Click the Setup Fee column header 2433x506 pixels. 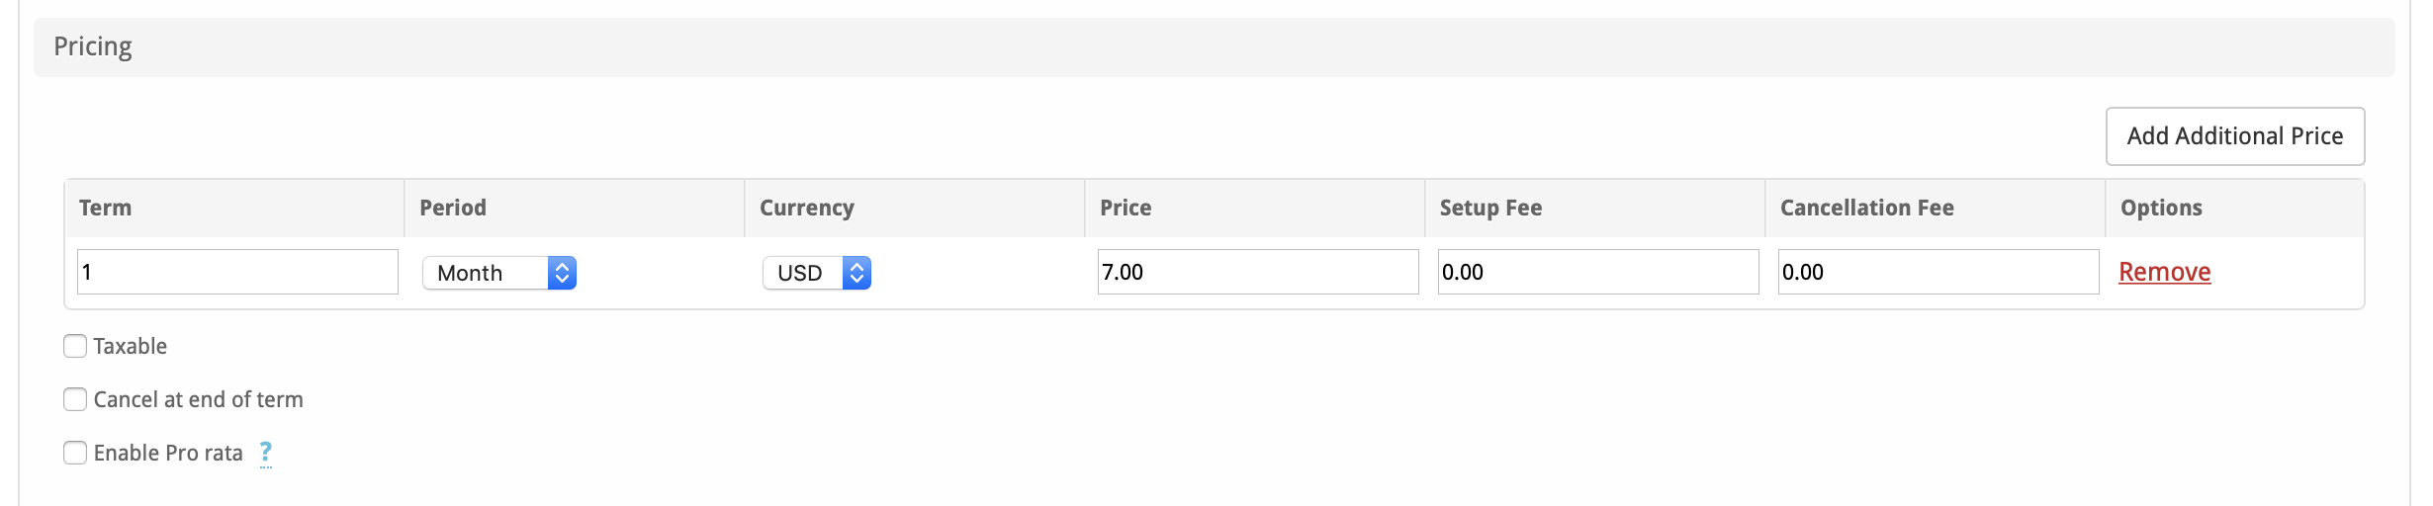coord(1490,208)
